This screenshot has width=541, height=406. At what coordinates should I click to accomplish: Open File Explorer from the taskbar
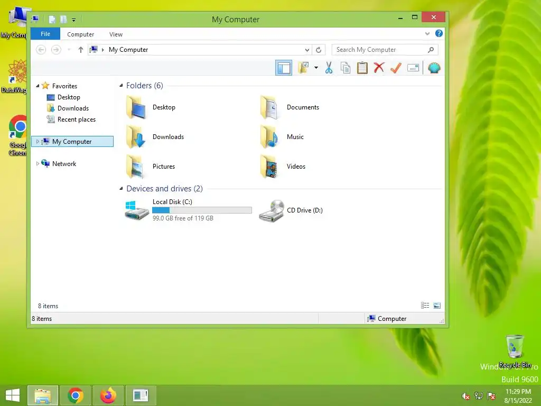43,395
